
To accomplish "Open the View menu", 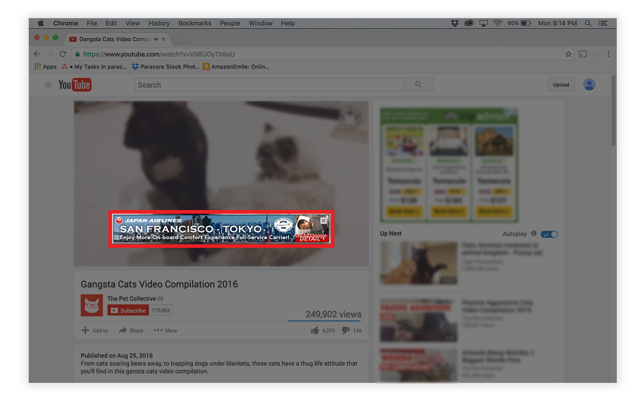I will [x=133, y=23].
